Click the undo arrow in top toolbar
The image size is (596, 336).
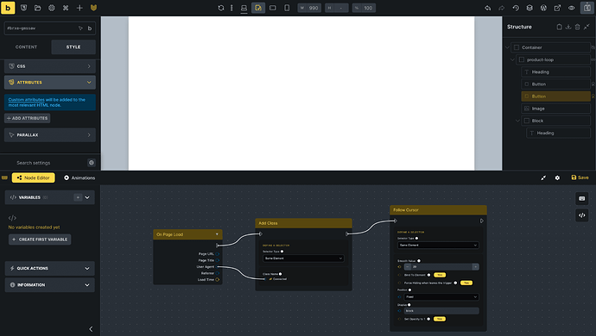coord(488,8)
